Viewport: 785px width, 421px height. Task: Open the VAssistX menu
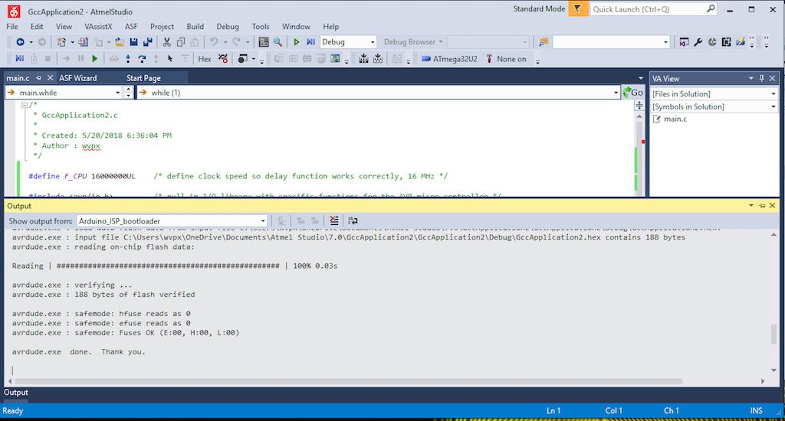(x=98, y=27)
